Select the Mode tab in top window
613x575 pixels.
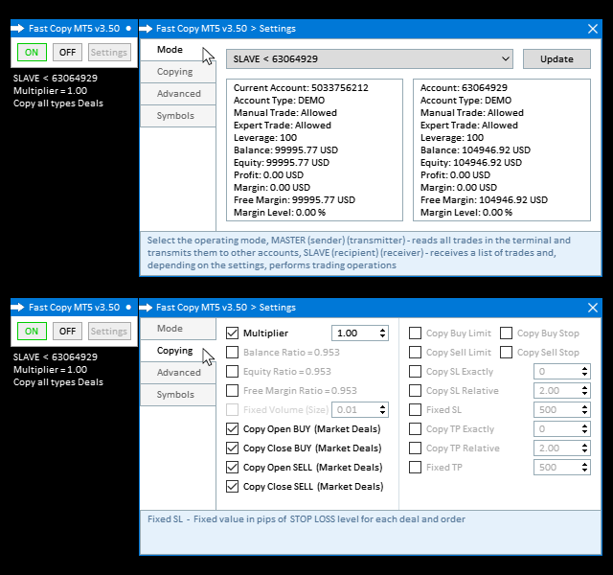(177, 50)
